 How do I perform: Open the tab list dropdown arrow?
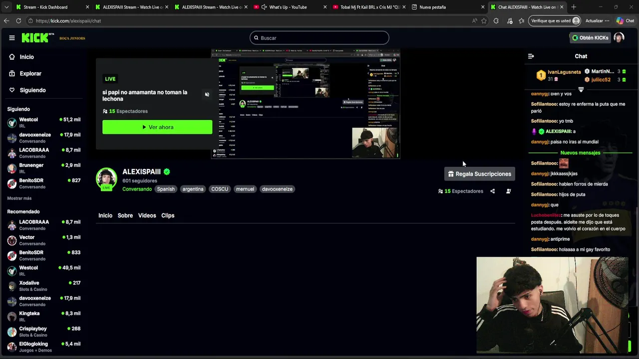(6, 7)
